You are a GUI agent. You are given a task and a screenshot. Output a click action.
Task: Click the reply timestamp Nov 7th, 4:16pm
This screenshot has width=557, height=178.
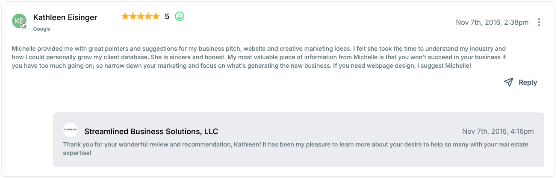498,132
